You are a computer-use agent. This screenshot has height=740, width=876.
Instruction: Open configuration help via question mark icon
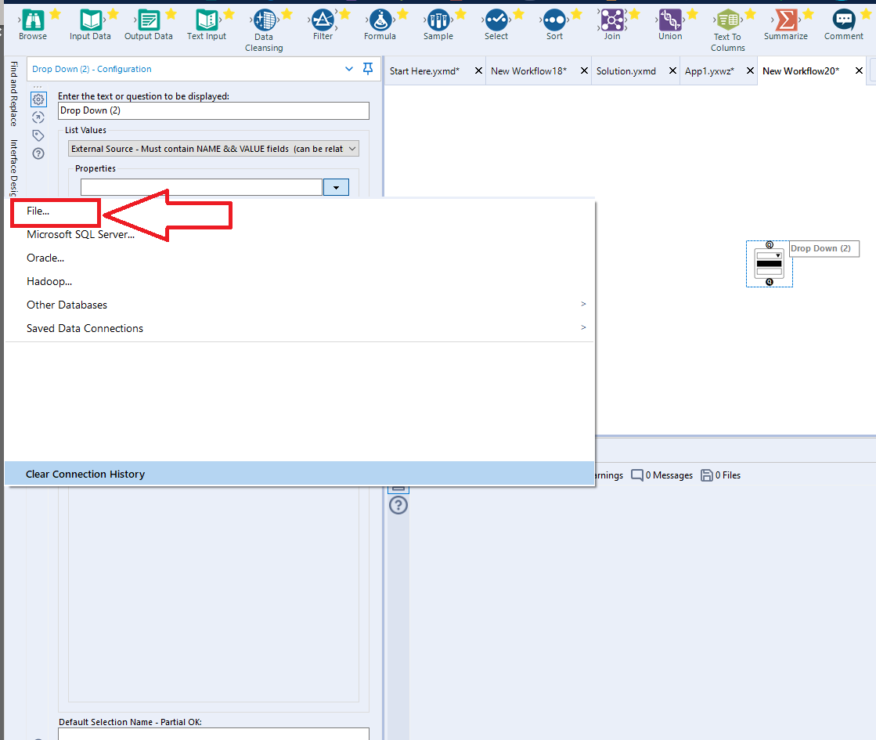click(38, 153)
